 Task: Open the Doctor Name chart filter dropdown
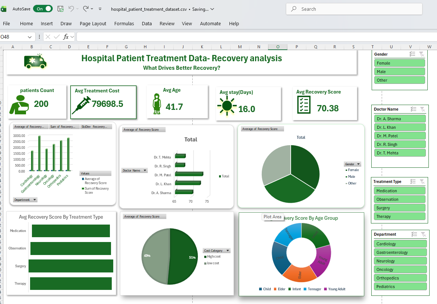(x=134, y=170)
